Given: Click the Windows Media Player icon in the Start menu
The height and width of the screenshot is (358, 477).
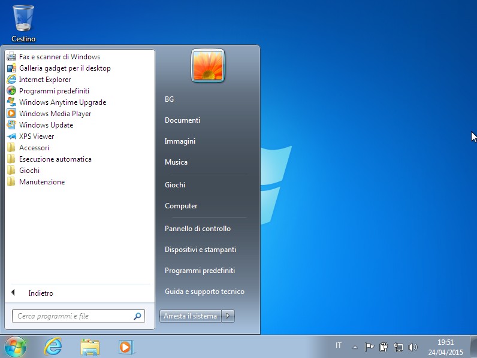Looking at the screenshot, I should [11, 114].
